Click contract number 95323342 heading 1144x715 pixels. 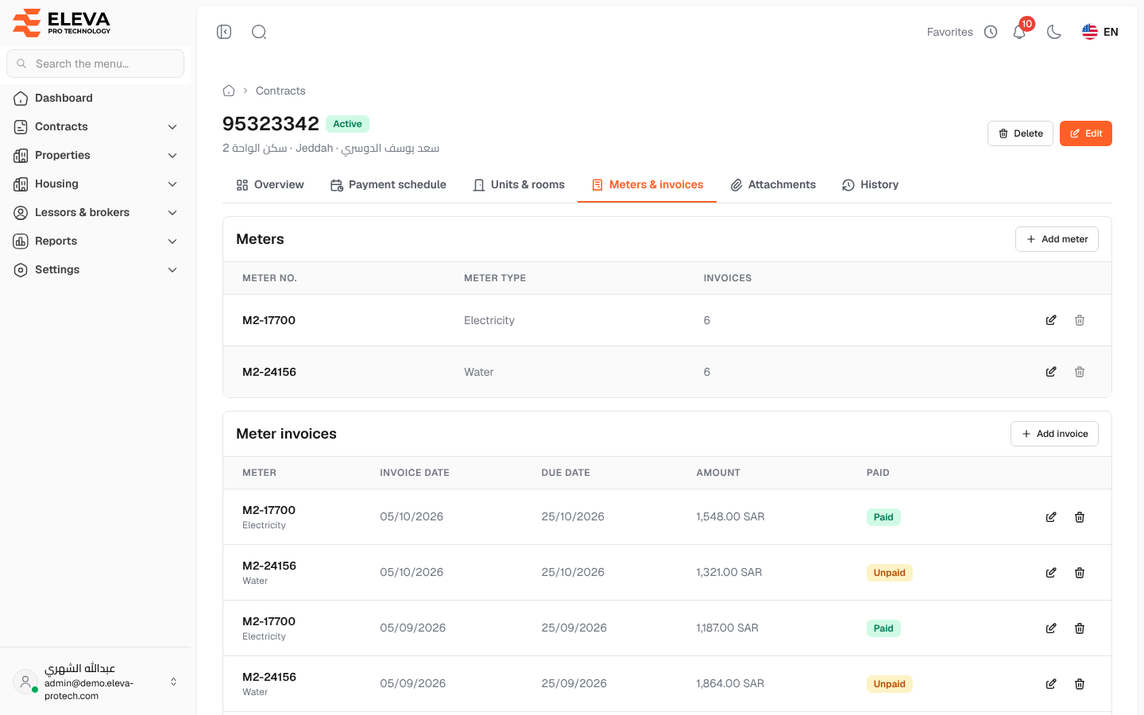[x=271, y=124]
